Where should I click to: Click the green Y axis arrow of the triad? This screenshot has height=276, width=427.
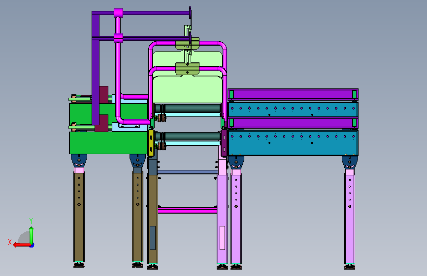point(32,235)
